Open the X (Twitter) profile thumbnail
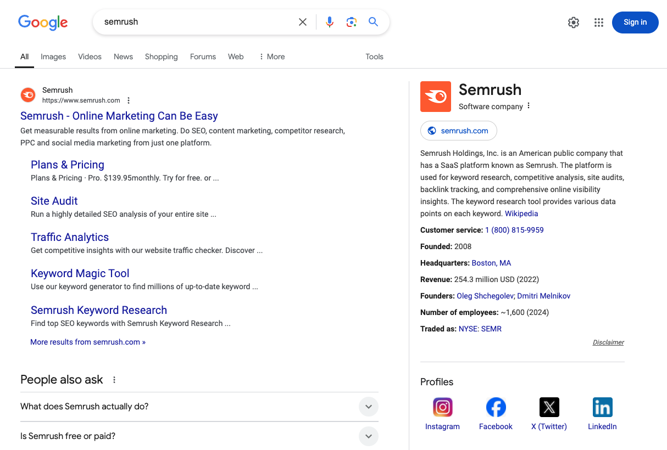 pyautogui.click(x=549, y=407)
